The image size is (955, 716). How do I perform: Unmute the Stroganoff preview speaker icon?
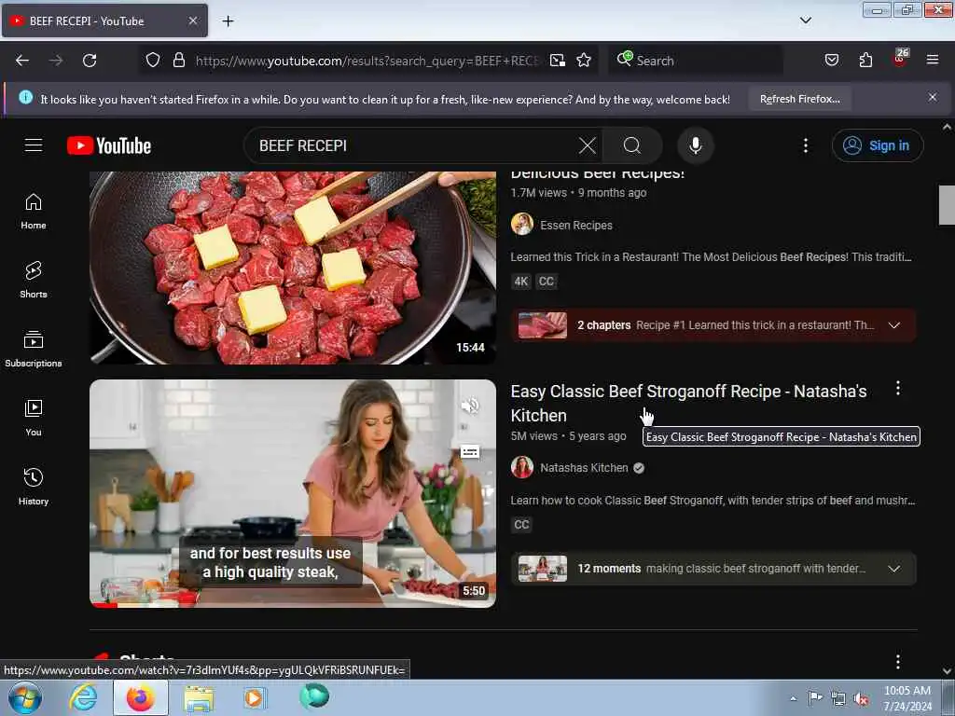(x=470, y=406)
